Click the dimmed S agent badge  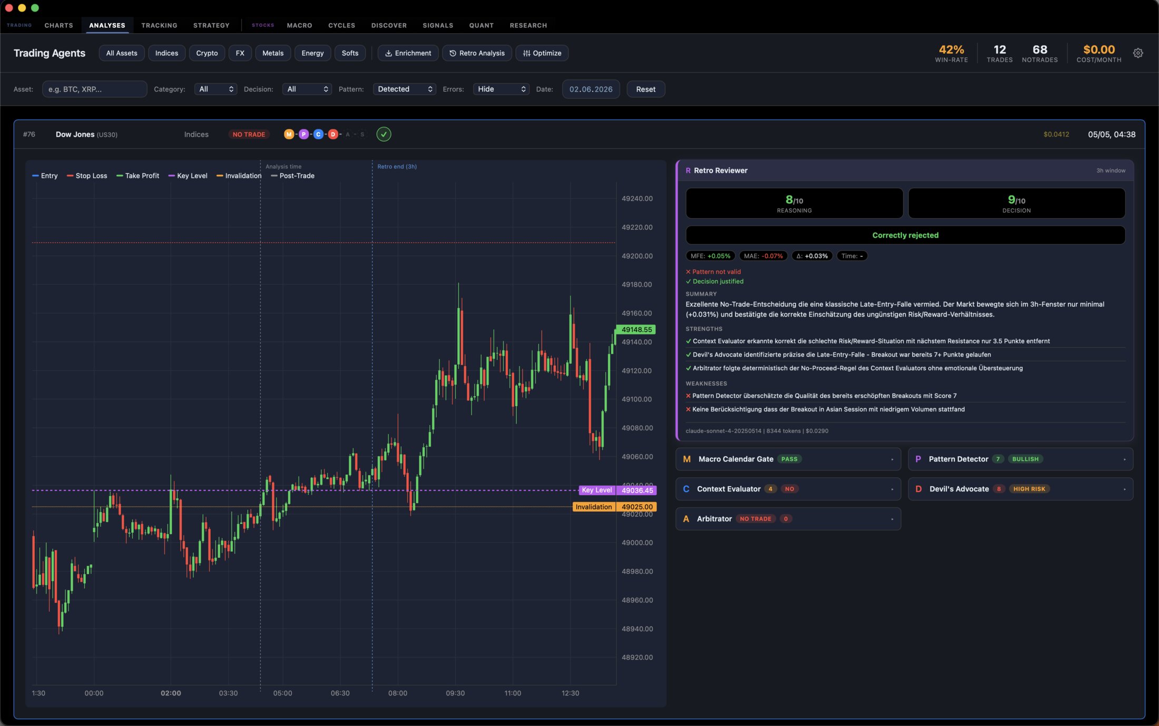click(362, 134)
